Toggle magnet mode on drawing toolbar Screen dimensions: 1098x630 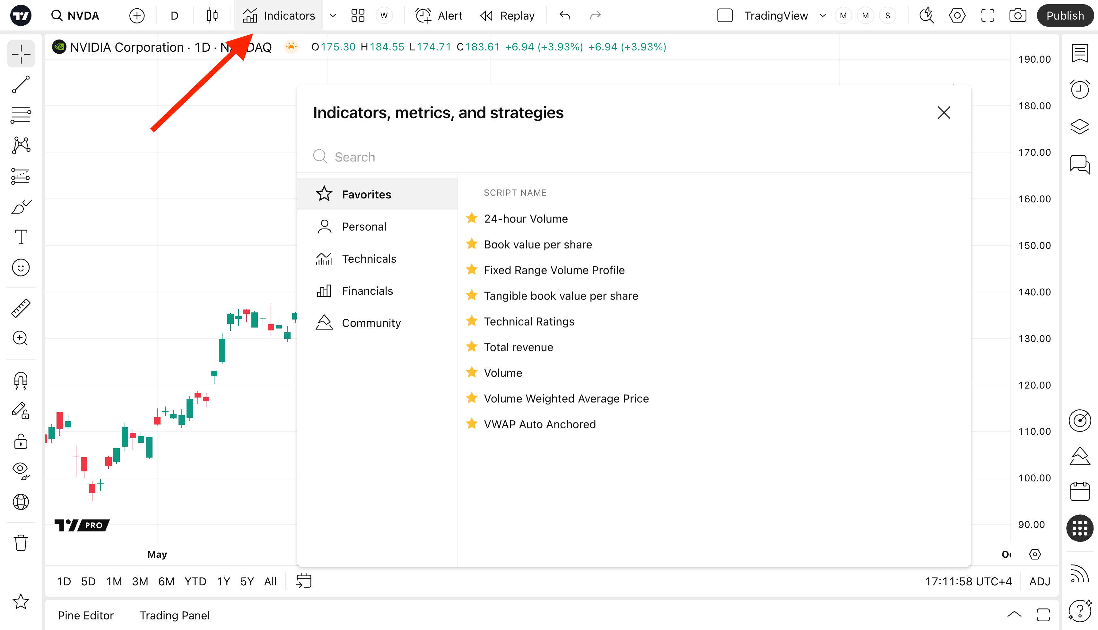pyautogui.click(x=21, y=381)
